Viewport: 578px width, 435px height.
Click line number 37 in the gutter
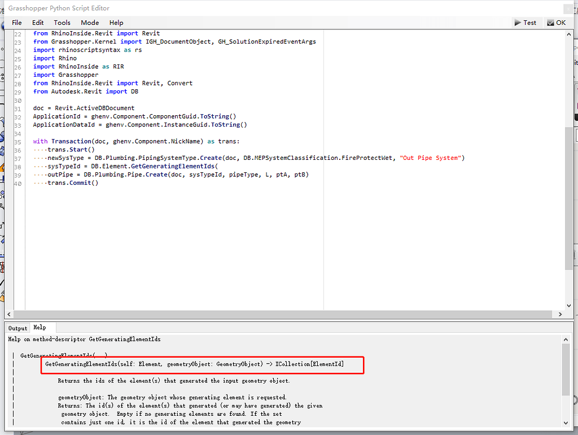pyautogui.click(x=19, y=158)
